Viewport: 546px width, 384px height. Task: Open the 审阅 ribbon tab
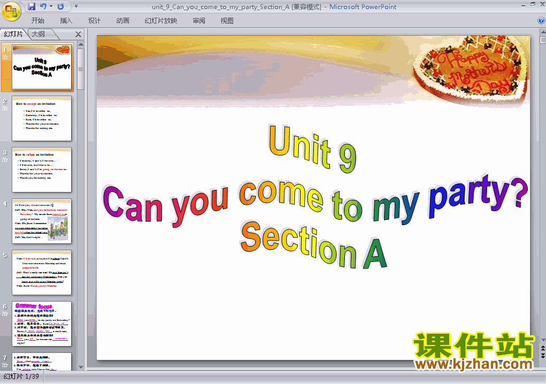pos(199,21)
